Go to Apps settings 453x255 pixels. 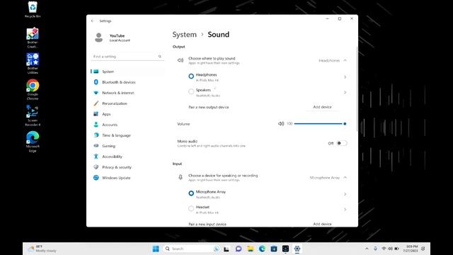127,114
